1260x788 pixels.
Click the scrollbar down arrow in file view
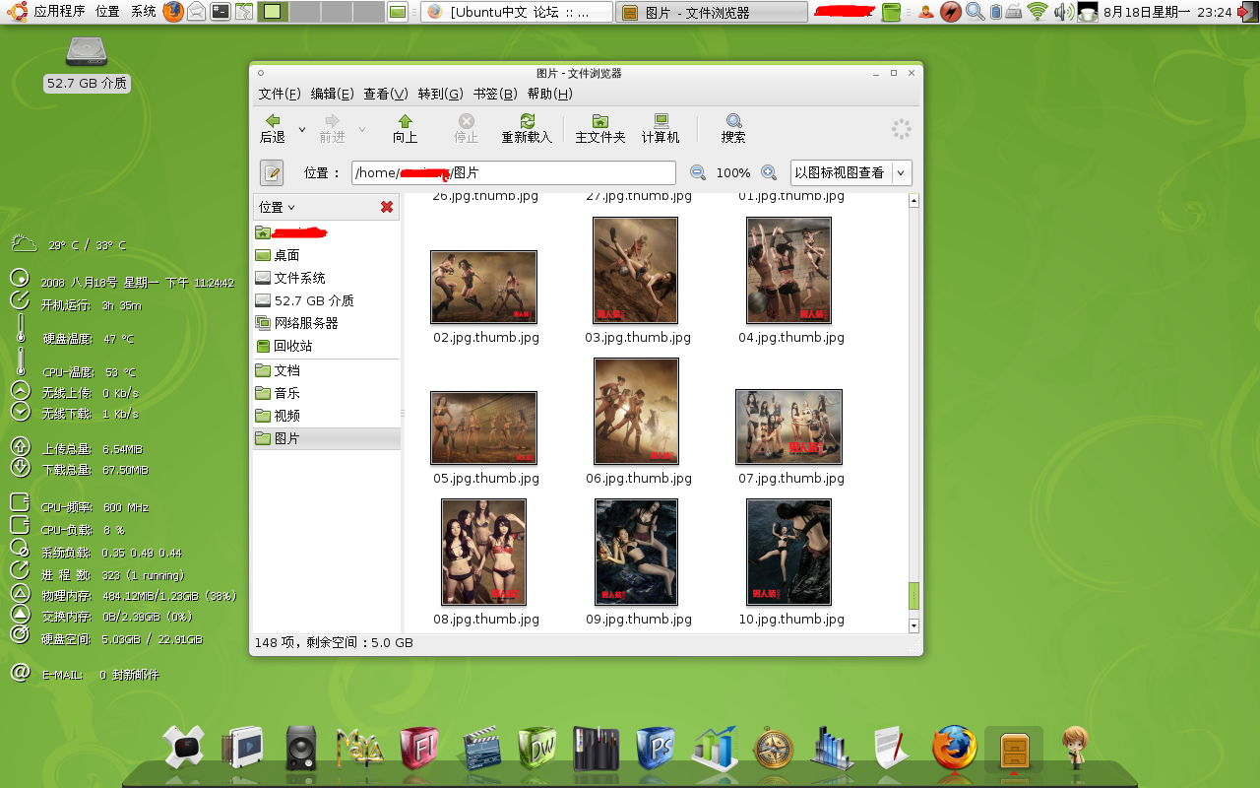click(x=913, y=625)
